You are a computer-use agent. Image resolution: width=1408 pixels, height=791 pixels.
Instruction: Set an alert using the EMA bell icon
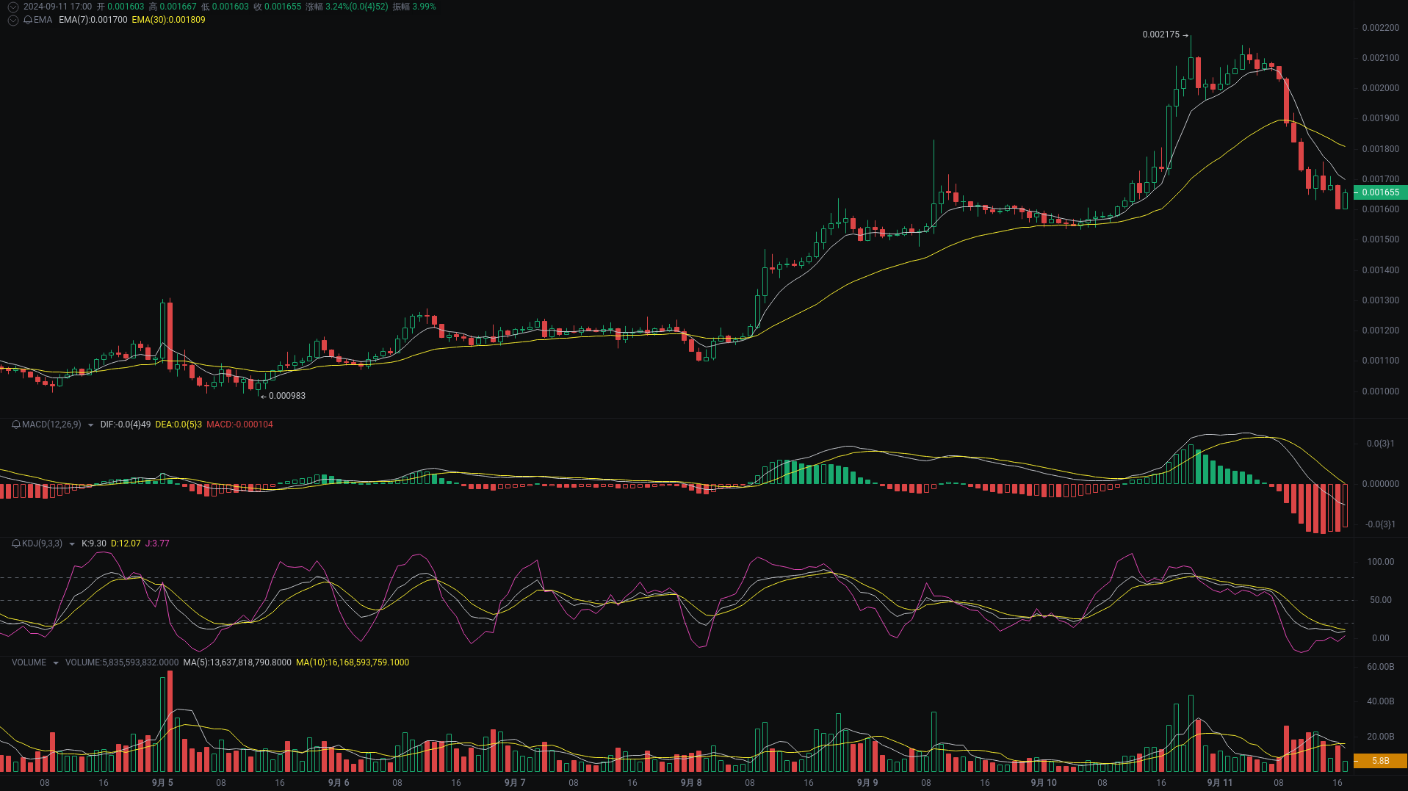click(x=28, y=20)
